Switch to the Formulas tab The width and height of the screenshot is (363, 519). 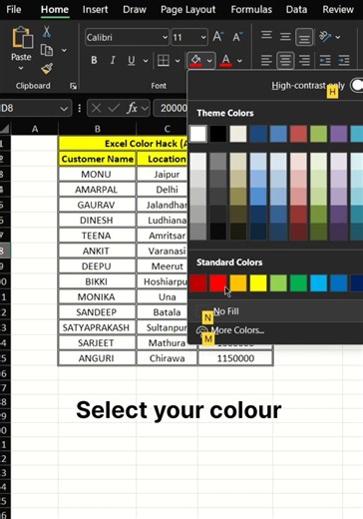point(251,9)
